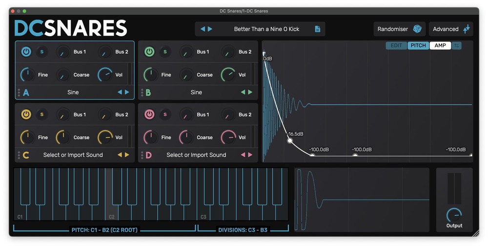Select previous sound for layer A
Image resolution: width=488 pixels, height=247 pixels.
(120, 92)
